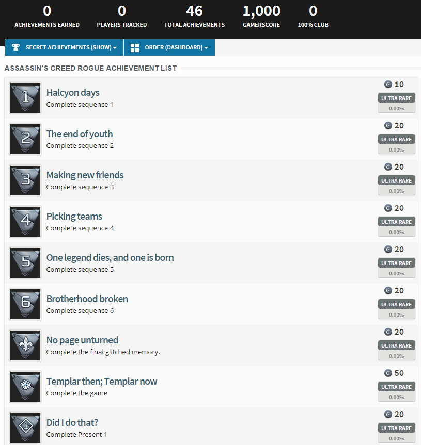Click One legend dies, and one is born
Screen dimensions: 421x446
point(110,258)
